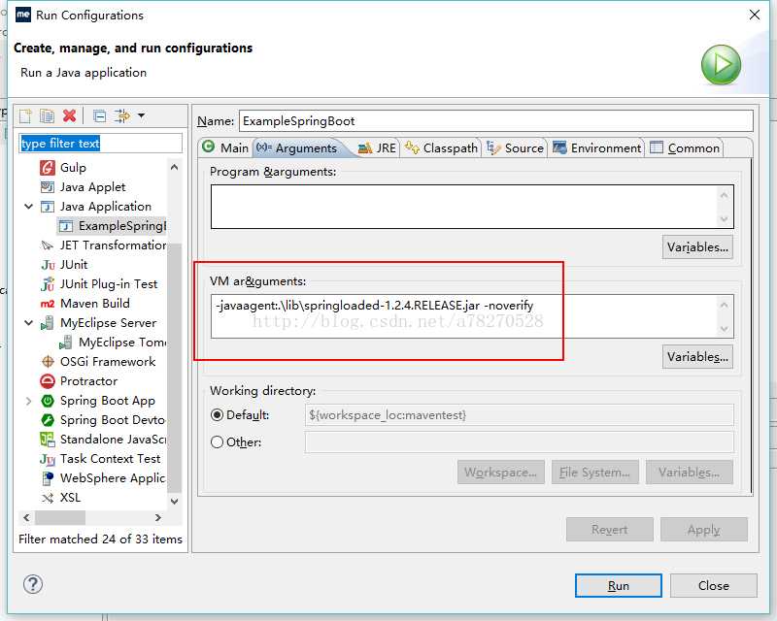
Task: Select Other working directory radio button
Action: 217,441
